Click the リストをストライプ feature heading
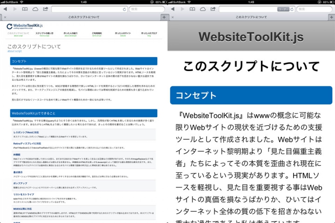Viewport: 335px width, 223px height. [x=24, y=194]
